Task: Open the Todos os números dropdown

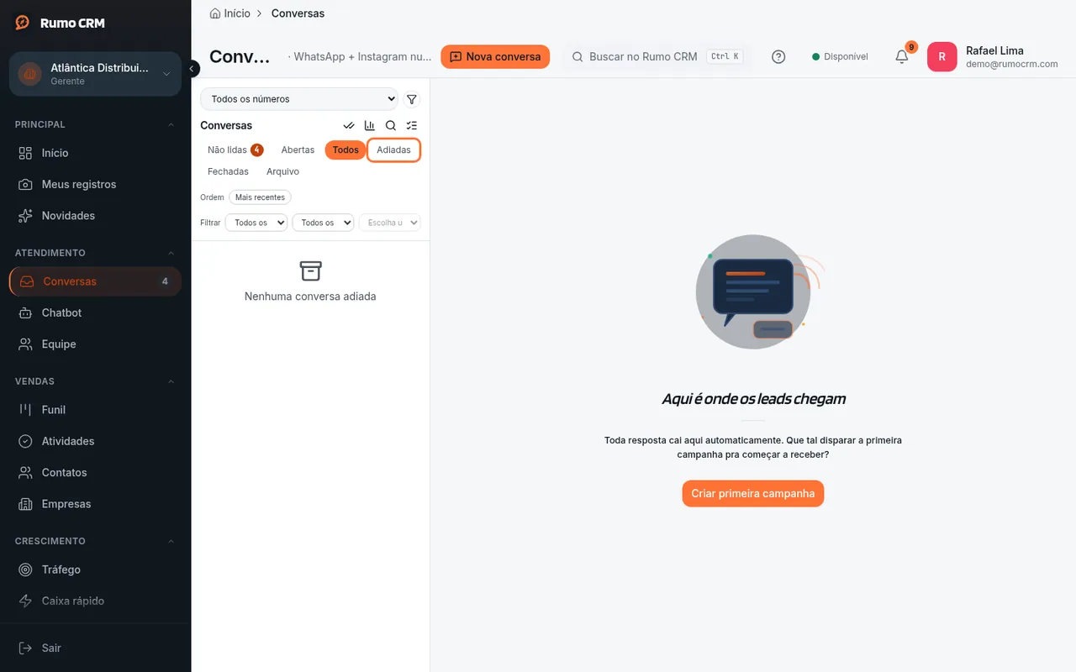Action: (299, 99)
